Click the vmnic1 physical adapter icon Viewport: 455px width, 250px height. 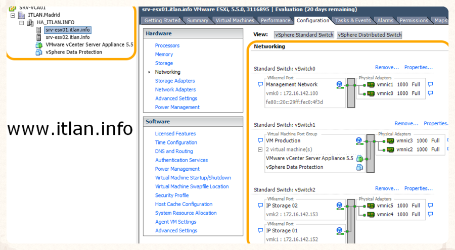pos(370,85)
